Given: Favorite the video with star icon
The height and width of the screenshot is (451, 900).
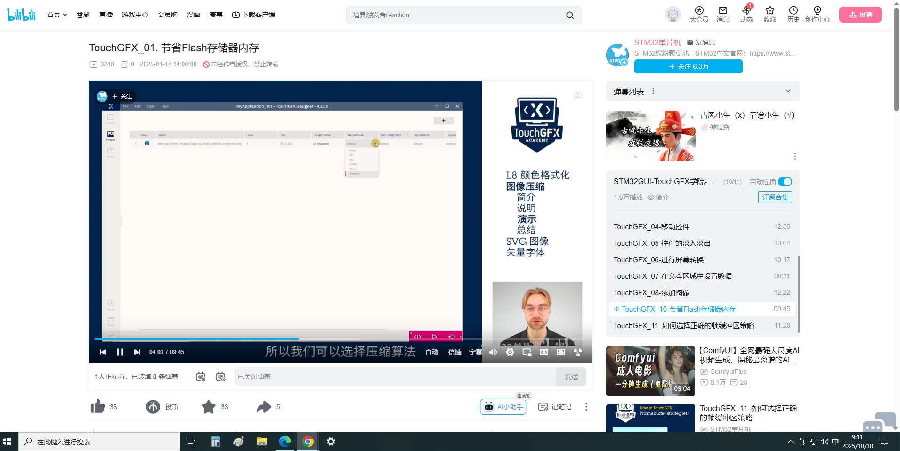Looking at the screenshot, I should pyautogui.click(x=209, y=407).
